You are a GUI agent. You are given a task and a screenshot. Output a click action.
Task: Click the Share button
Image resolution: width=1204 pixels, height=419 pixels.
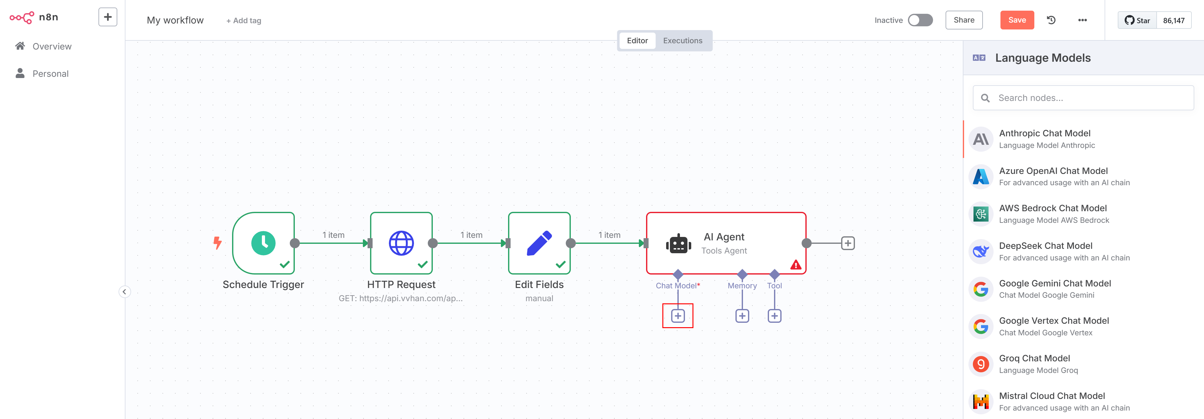coord(964,20)
